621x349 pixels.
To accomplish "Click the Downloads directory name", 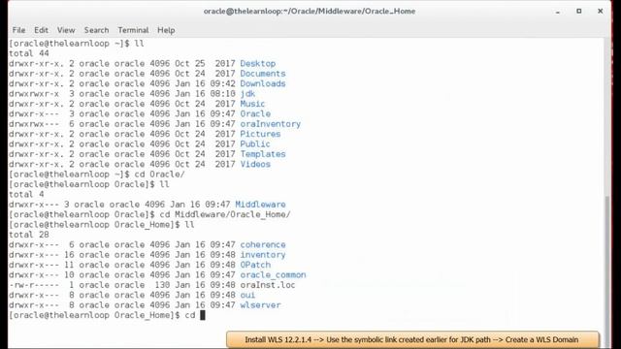I will [x=263, y=83].
